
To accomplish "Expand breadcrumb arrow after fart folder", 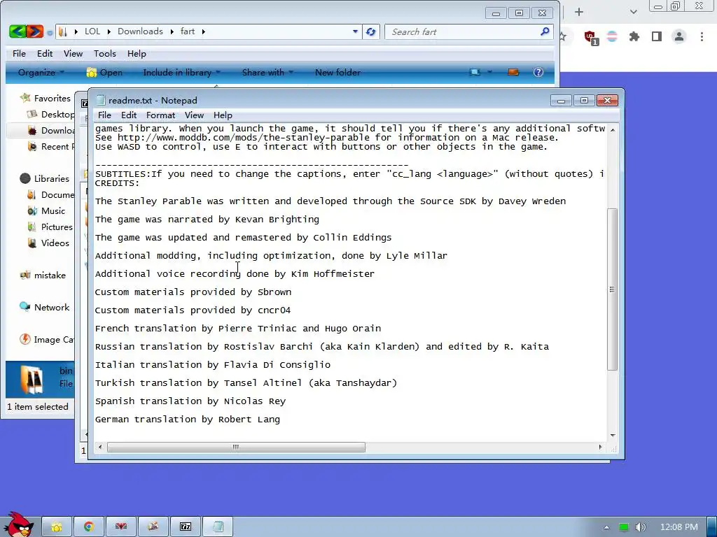I will pyautogui.click(x=204, y=31).
